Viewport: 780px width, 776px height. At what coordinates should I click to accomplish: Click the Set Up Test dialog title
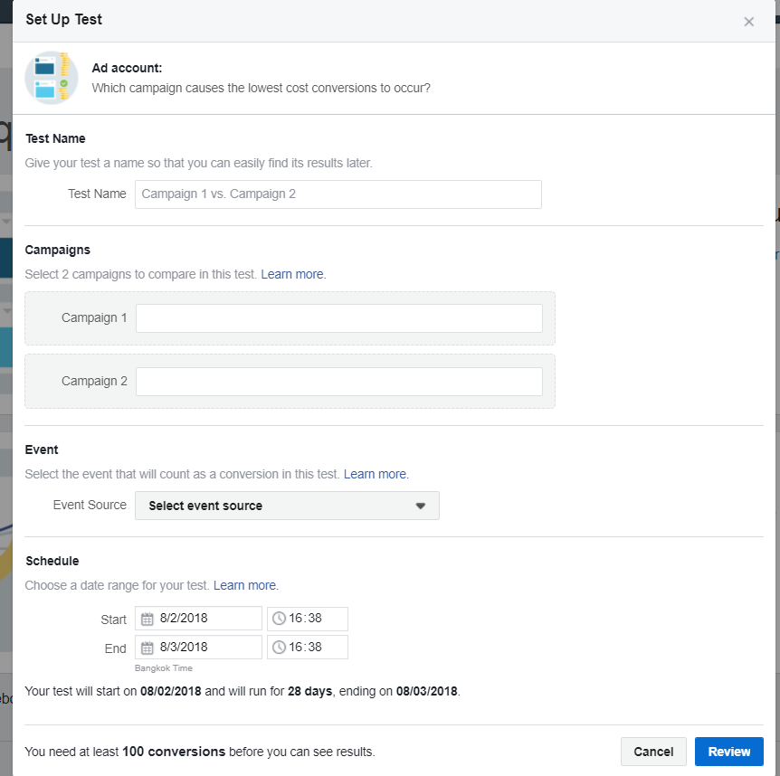[64, 19]
